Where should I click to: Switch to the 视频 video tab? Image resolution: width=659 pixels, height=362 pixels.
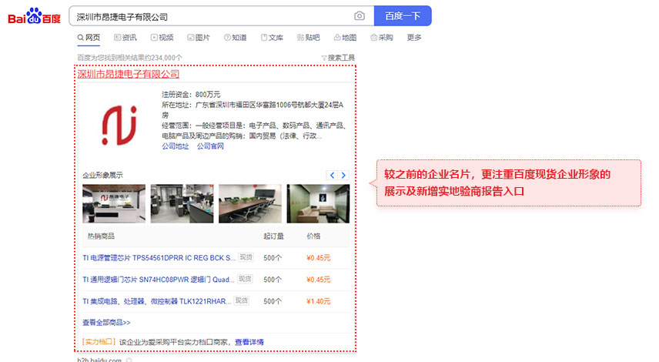tap(162, 37)
